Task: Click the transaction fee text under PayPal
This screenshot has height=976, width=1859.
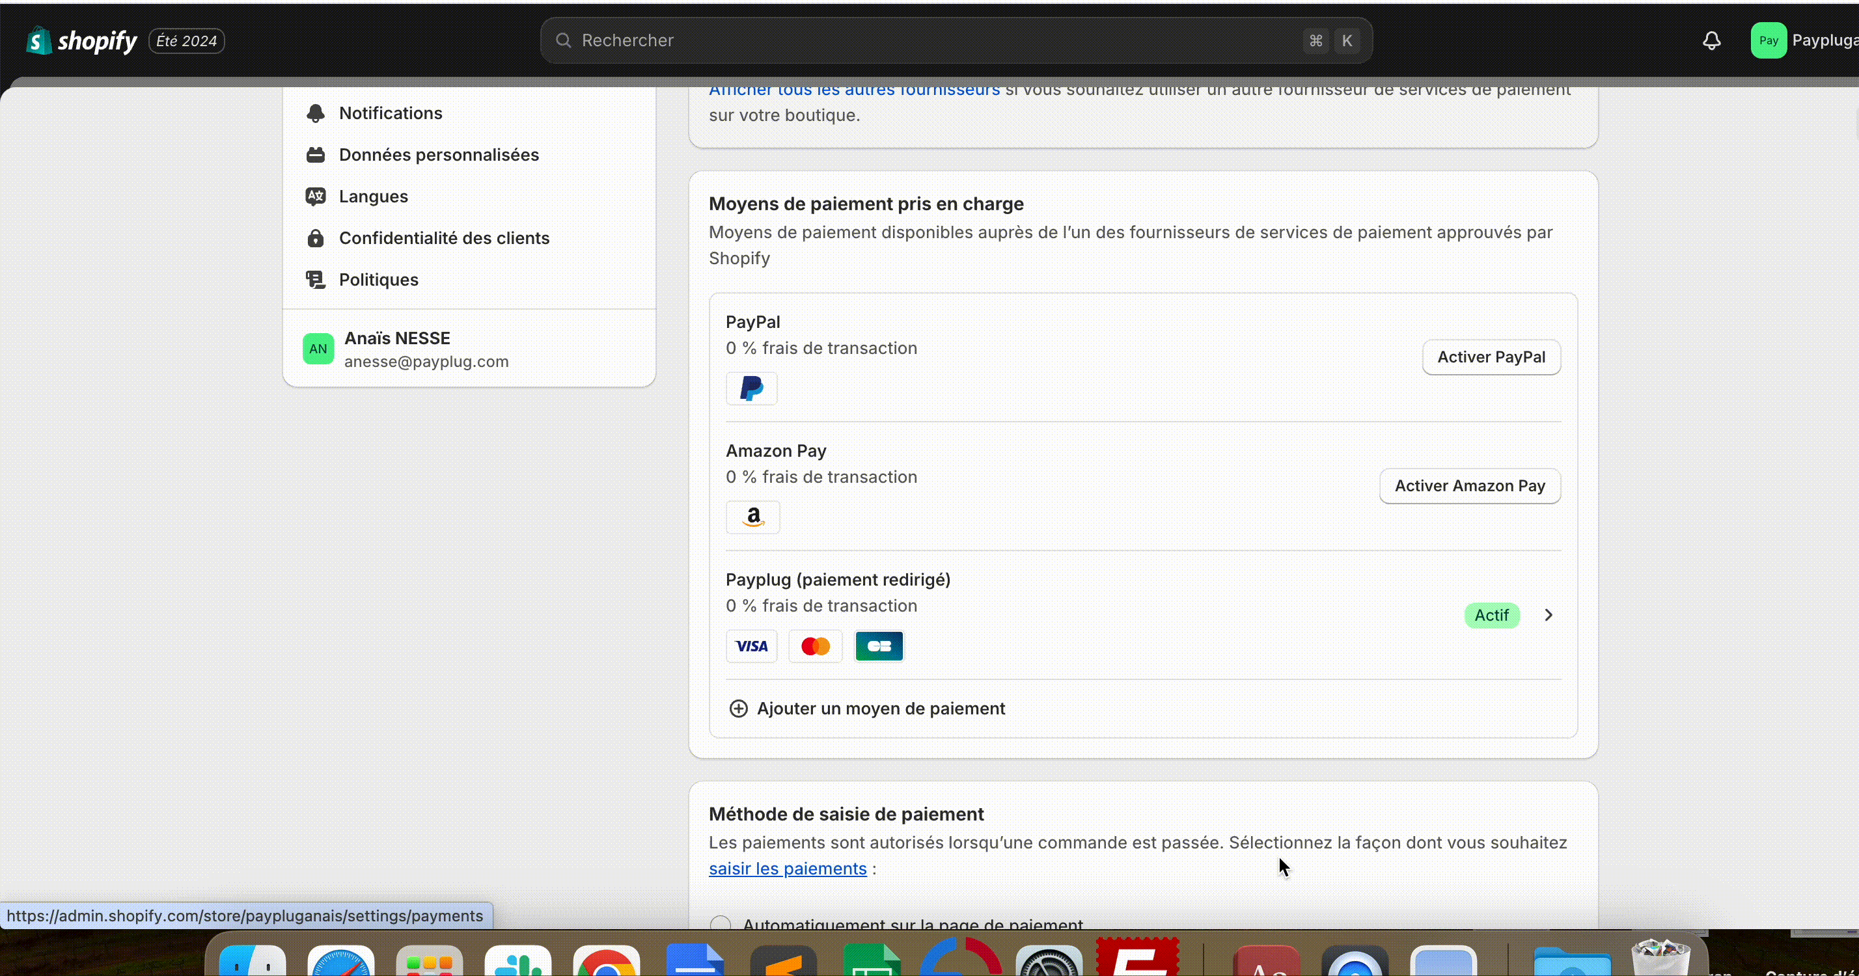Action: click(x=821, y=348)
